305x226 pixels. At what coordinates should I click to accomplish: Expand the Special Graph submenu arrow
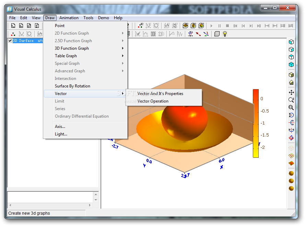coord(123,63)
